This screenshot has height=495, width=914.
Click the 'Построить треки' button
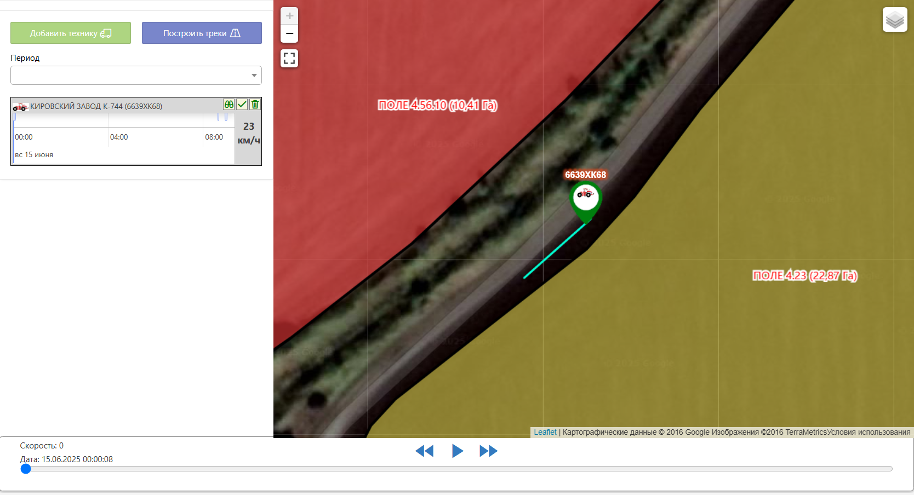tap(202, 33)
